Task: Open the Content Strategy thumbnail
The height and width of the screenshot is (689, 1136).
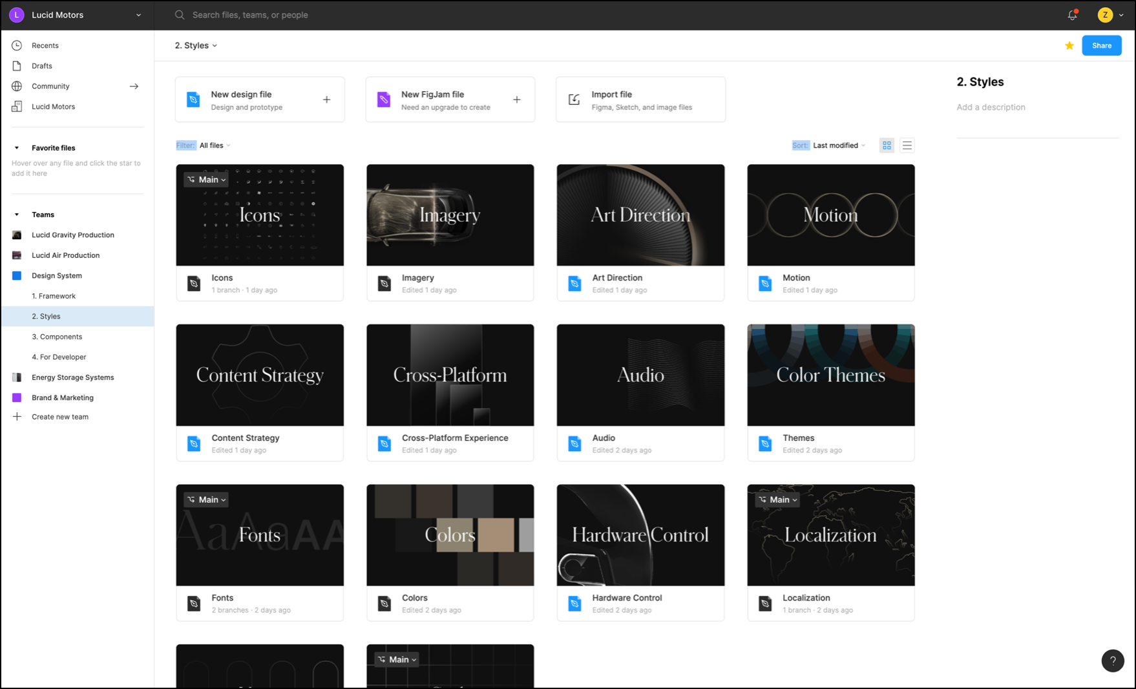Action: [x=260, y=375]
